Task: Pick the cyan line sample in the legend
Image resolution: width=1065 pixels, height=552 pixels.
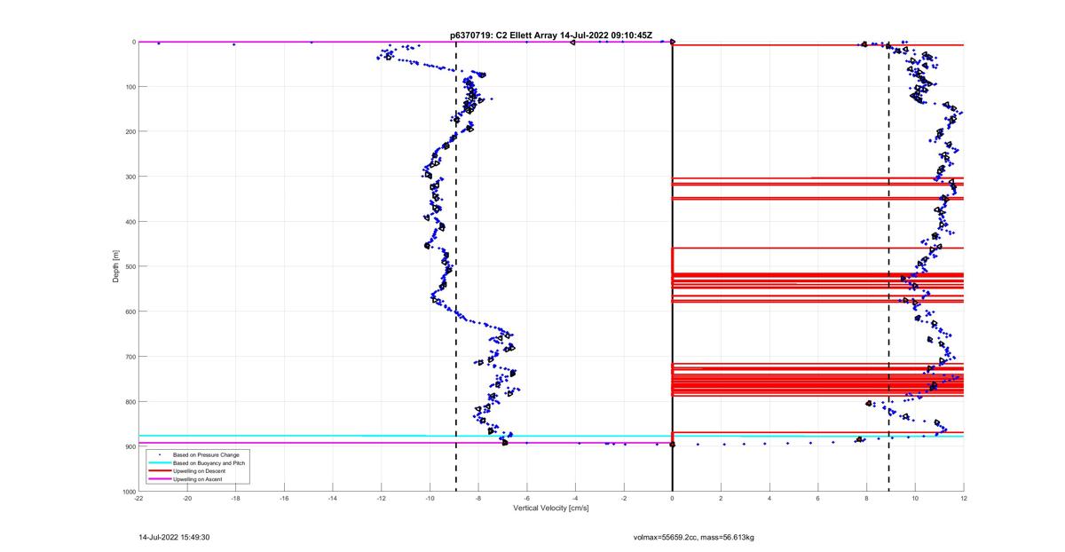Action: tap(160, 463)
